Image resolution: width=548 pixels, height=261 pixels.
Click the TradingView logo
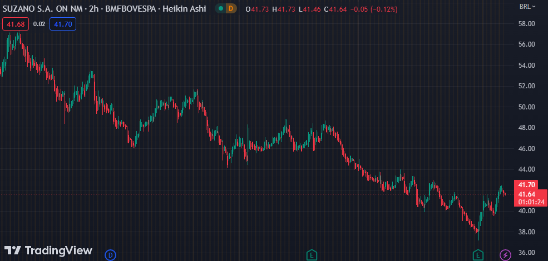point(48,250)
